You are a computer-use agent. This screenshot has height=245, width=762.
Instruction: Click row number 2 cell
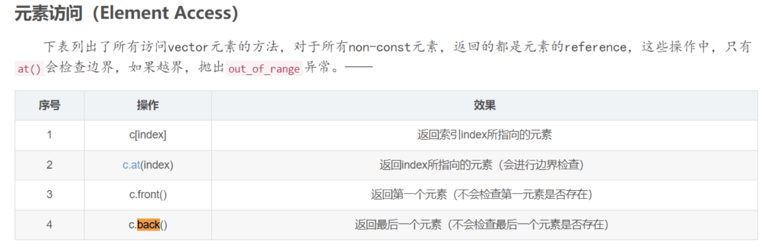pos(49,165)
